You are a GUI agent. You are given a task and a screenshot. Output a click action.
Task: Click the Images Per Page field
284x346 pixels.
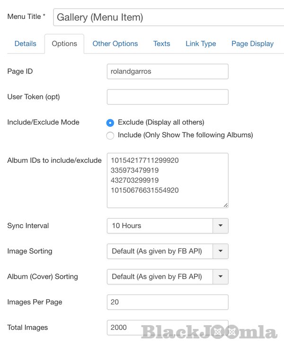click(x=168, y=302)
